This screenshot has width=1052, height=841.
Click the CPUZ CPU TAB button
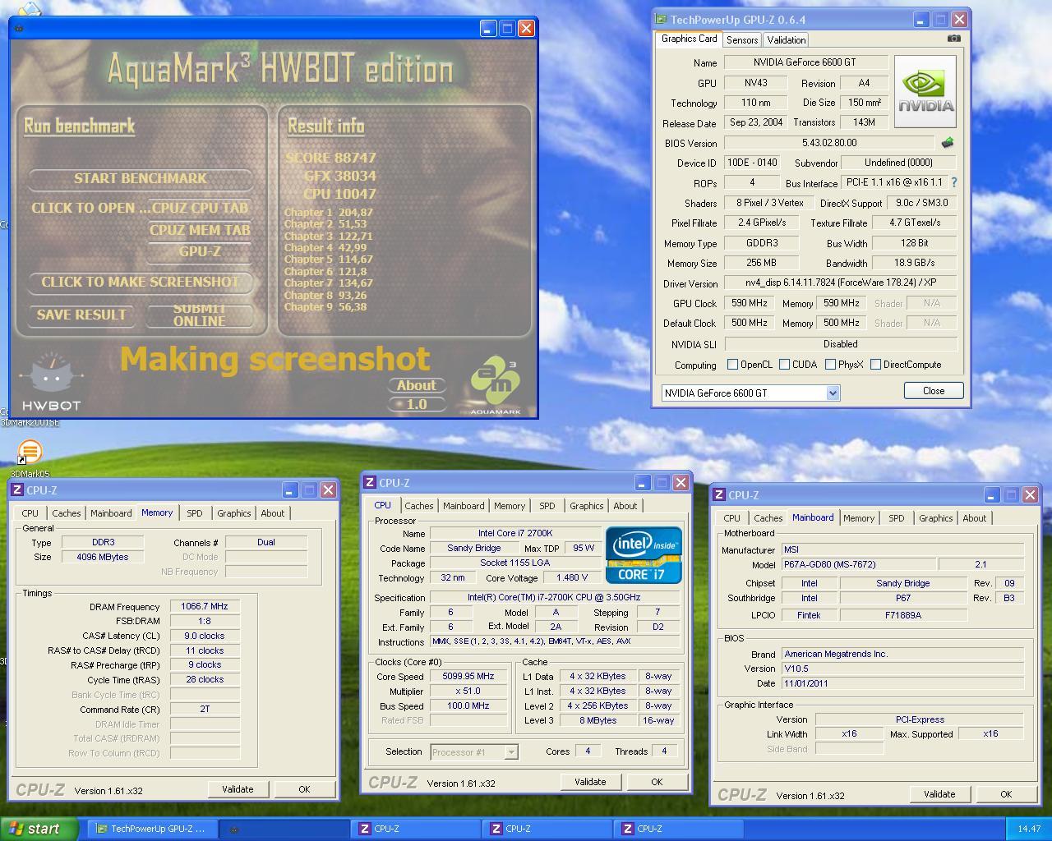tap(199, 208)
